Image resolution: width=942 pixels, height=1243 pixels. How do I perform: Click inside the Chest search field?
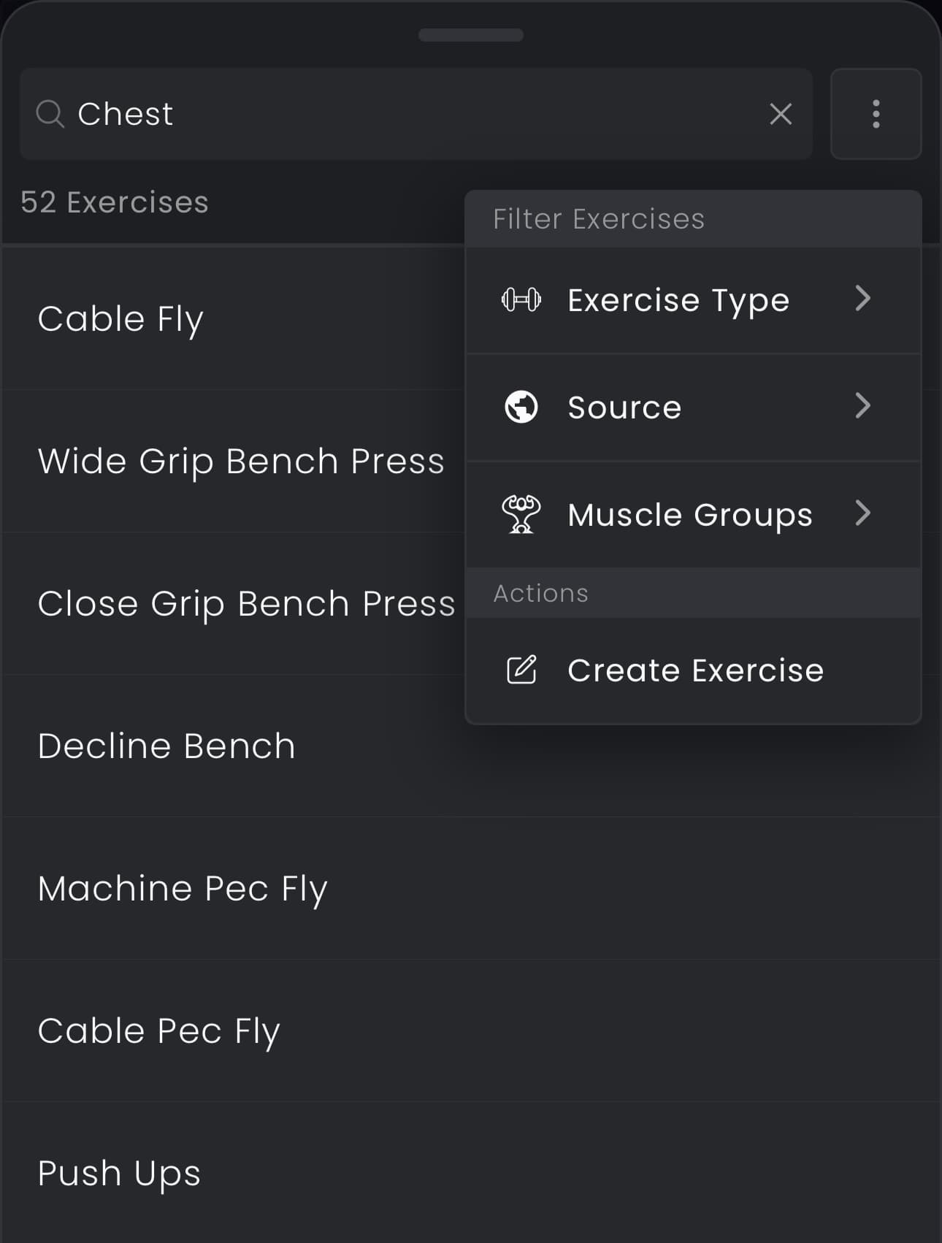click(x=292, y=114)
